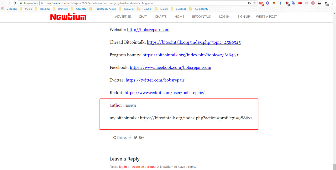
Task: Open the Chrome three-dot menu
Action: pyautogui.click(x=333, y=3)
